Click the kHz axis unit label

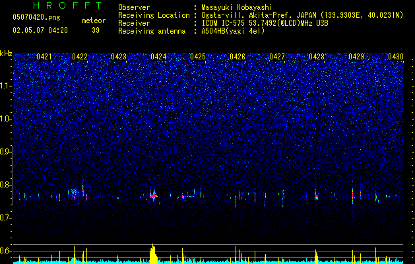pos(6,53)
